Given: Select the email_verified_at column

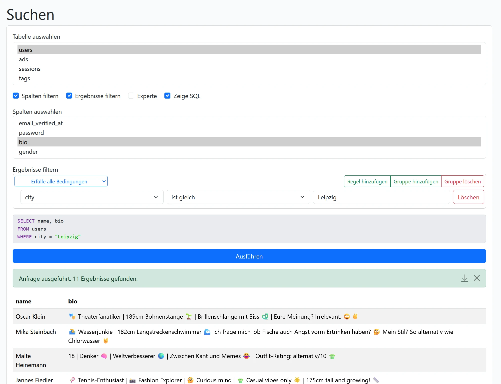Looking at the screenshot, I should (249, 123).
